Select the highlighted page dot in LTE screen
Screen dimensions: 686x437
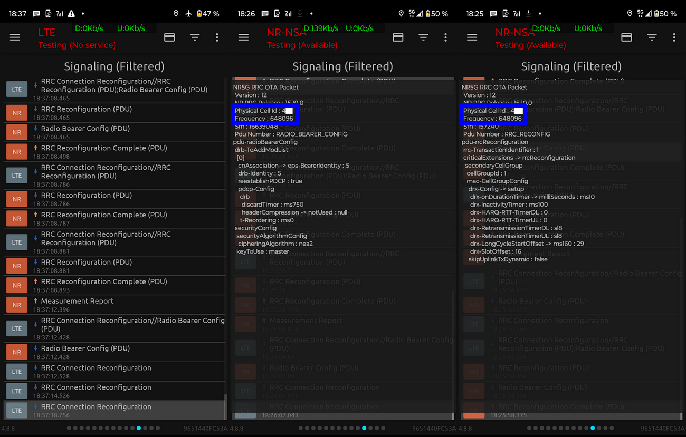coord(139,428)
